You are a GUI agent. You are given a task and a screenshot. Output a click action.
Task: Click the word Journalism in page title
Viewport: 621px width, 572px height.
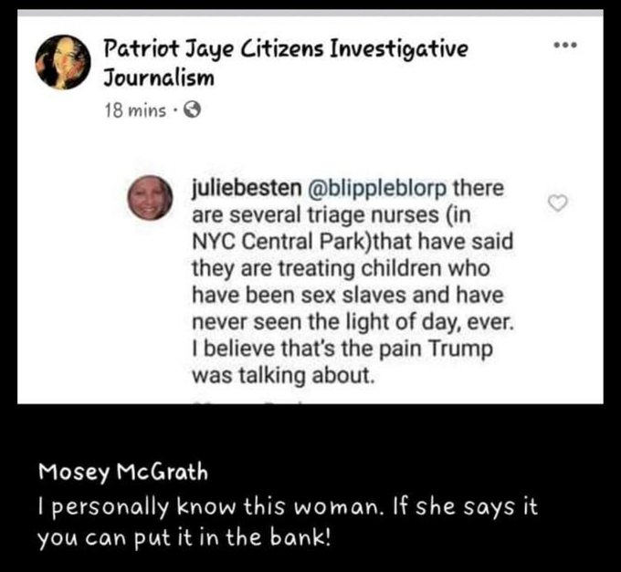[159, 78]
